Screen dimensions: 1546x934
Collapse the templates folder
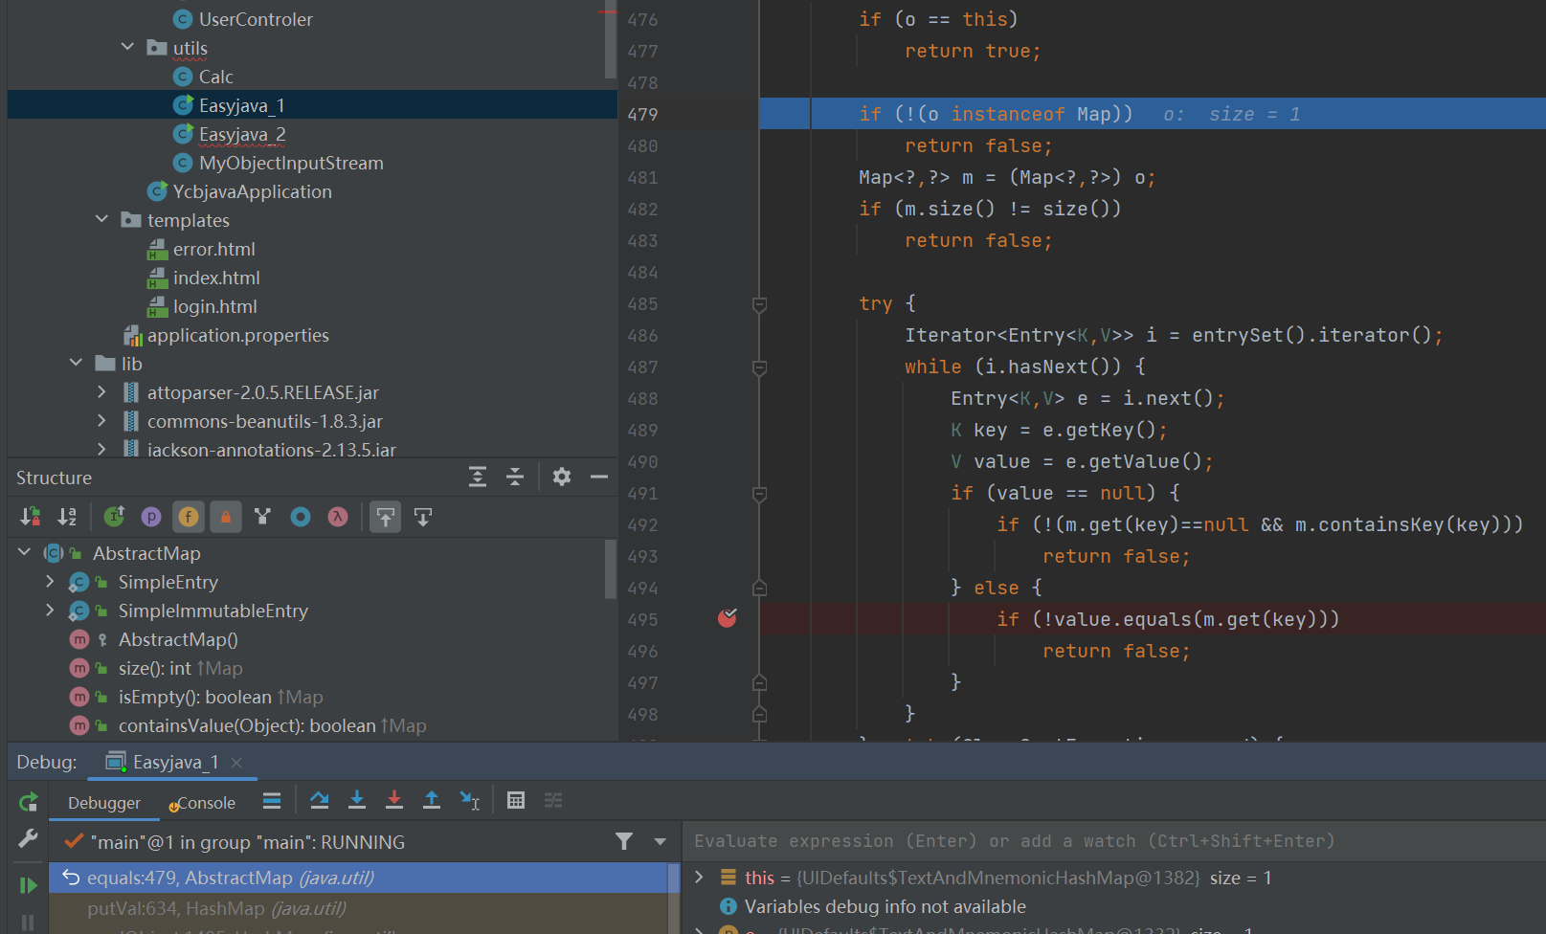[x=102, y=219]
